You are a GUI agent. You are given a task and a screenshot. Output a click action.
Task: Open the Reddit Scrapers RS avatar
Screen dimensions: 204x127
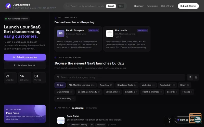pos(61,34)
